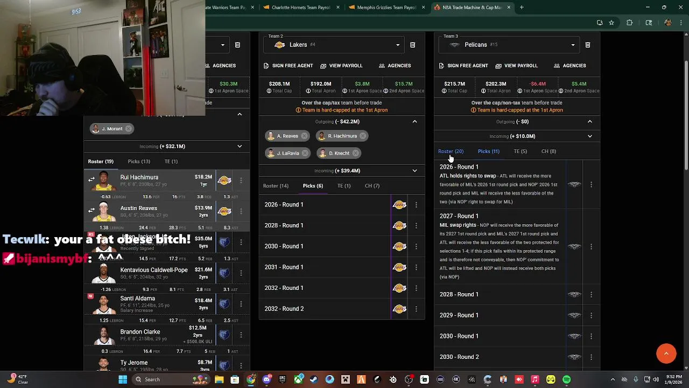Screen dimensions: 689x388
Task: Open the Chrome extensions puzzle icon
Action: point(629,23)
